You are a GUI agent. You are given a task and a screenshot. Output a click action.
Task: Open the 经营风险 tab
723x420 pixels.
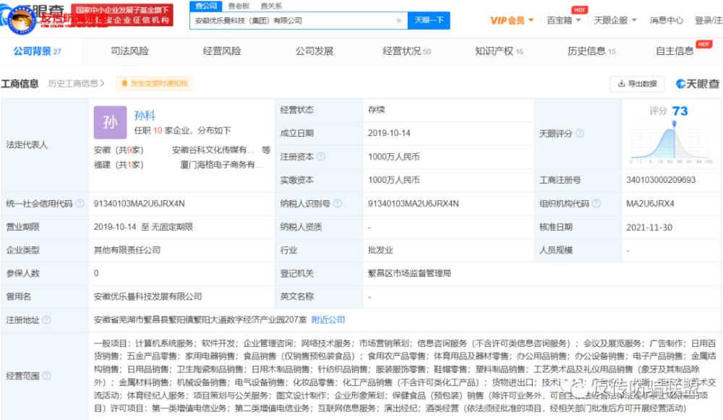coord(222,51)
